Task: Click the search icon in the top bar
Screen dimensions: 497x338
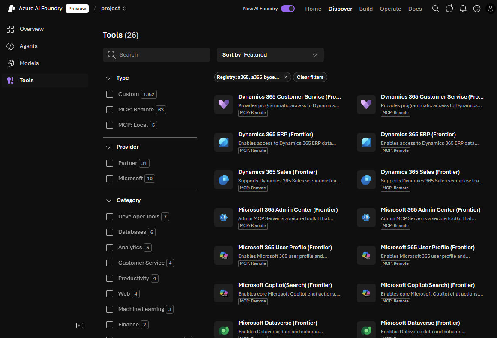Action: 435,8
